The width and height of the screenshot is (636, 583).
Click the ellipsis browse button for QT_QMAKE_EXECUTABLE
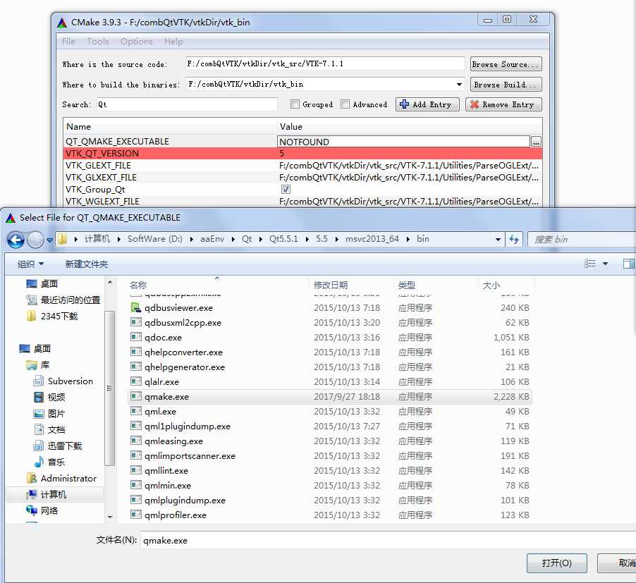(x=536, y=142)
